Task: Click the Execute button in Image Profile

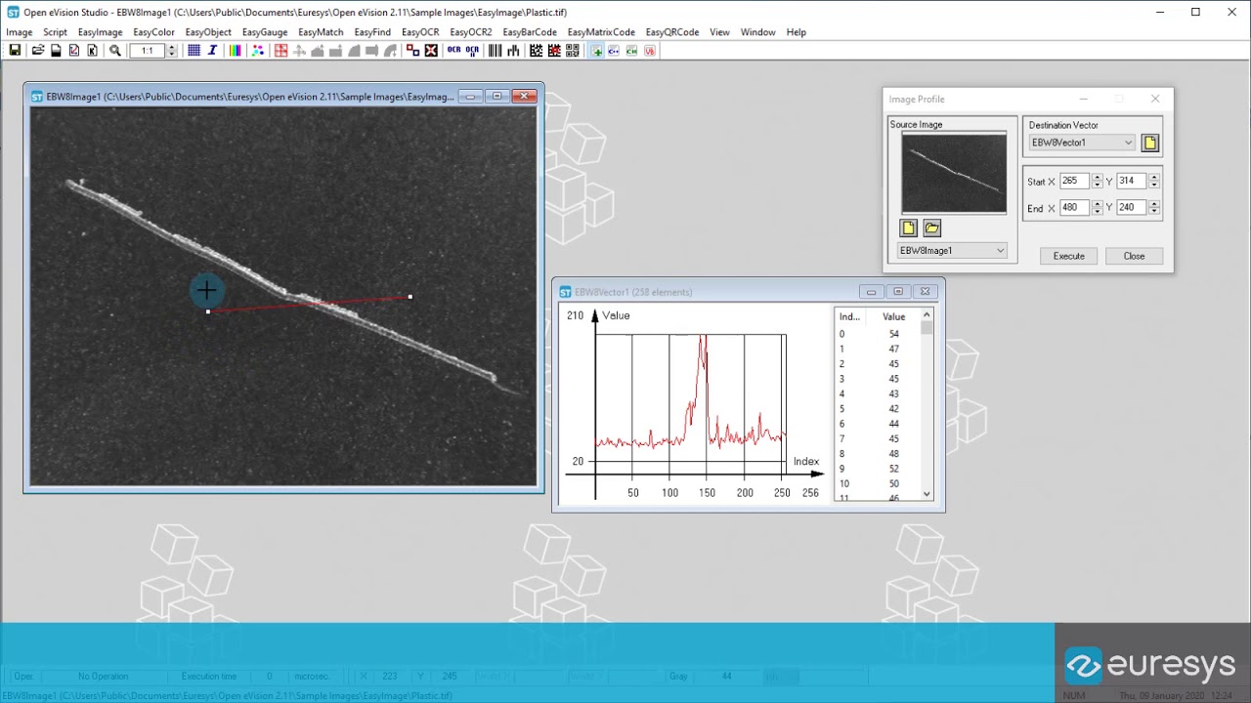Action: [x=1069, y=256]
